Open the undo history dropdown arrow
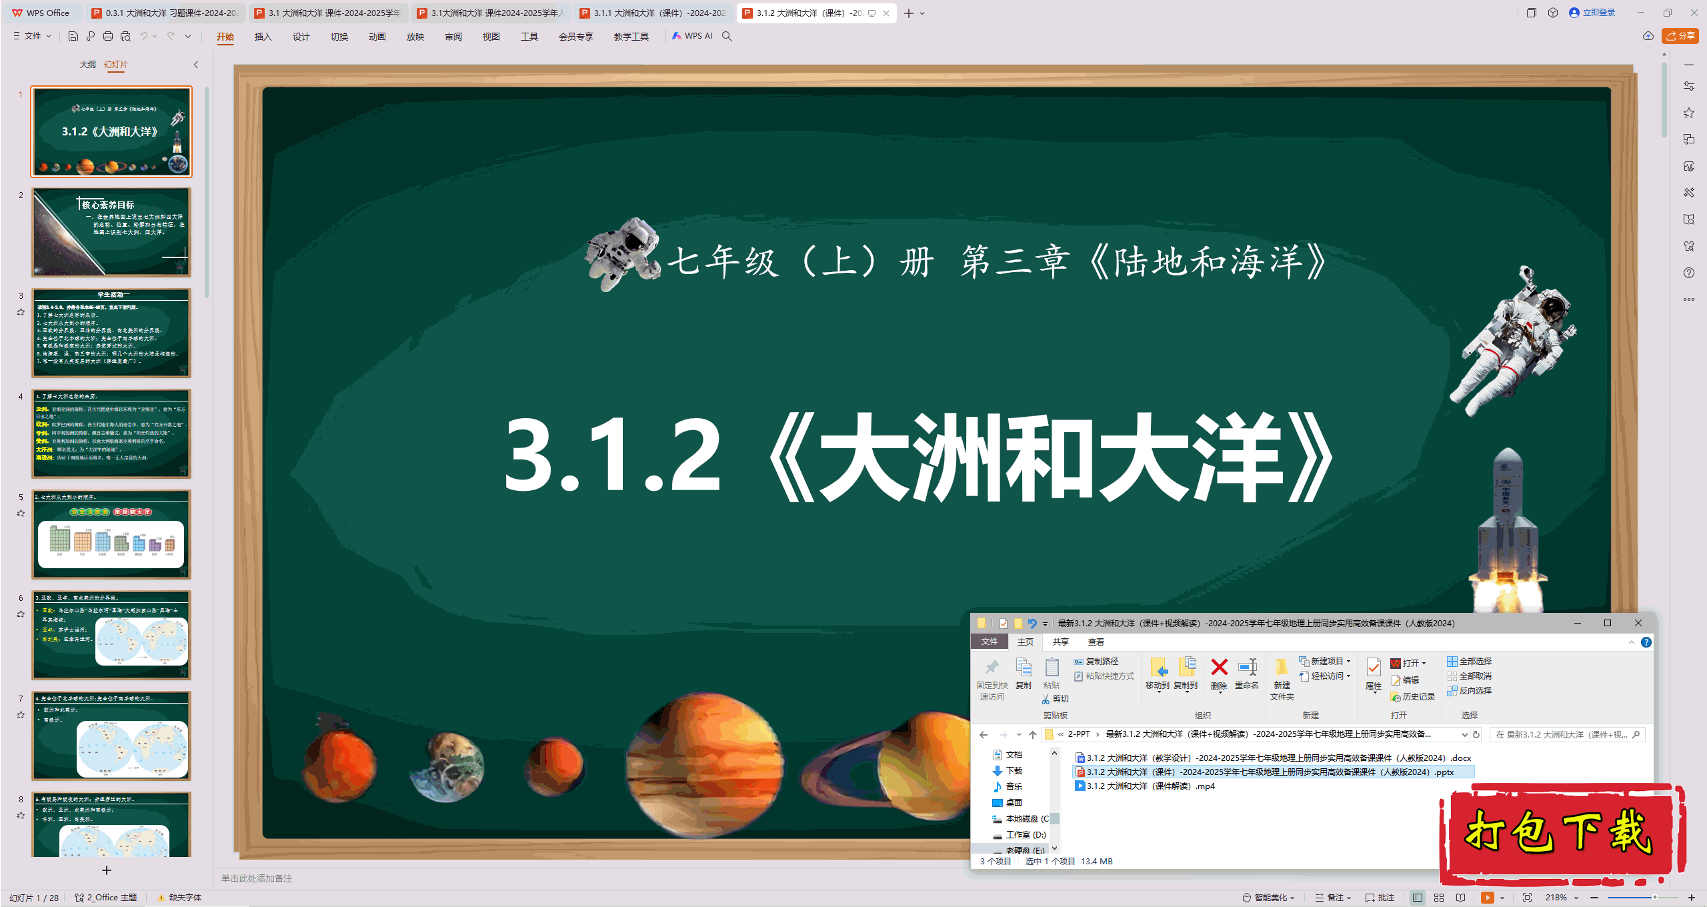1707x907 pixels. 155,36
